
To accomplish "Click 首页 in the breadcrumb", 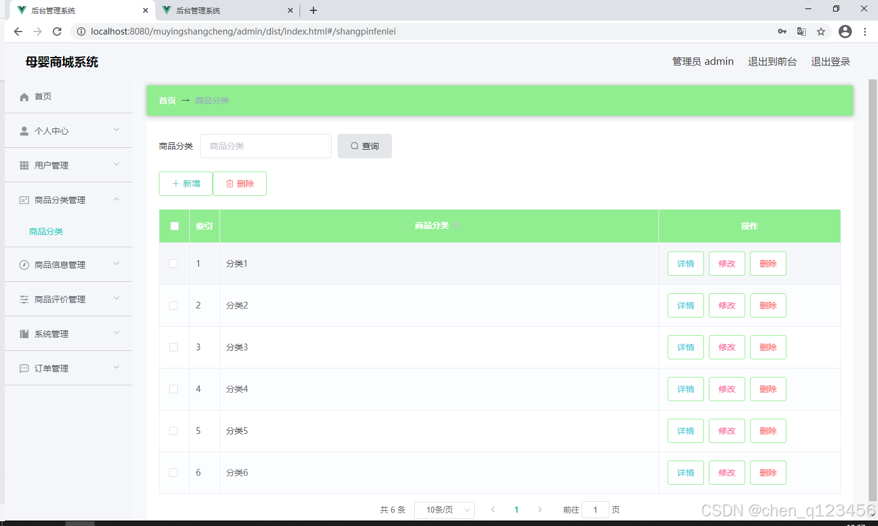I will coord(167,101).
